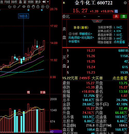Screen dimensions: 129x134
Task: Select buy level 3 price 15.25
Action: pyautogui.click(x=91, y=61)
